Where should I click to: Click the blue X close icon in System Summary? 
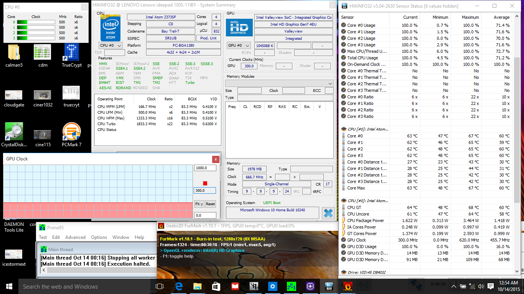[328, 213]
